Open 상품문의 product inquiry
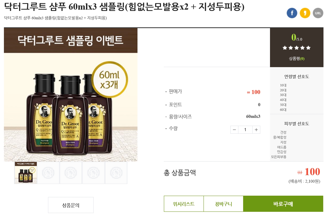The width and height of the screenshot is (330, 217). (x=71, y=205)
